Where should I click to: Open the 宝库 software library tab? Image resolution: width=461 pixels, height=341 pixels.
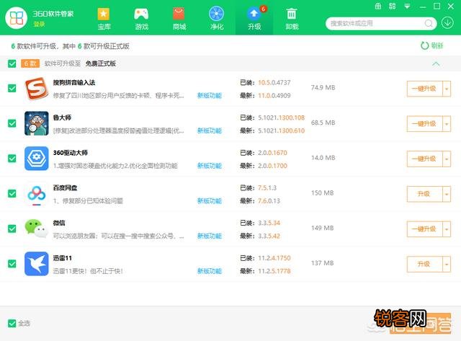tap(104, 19)
